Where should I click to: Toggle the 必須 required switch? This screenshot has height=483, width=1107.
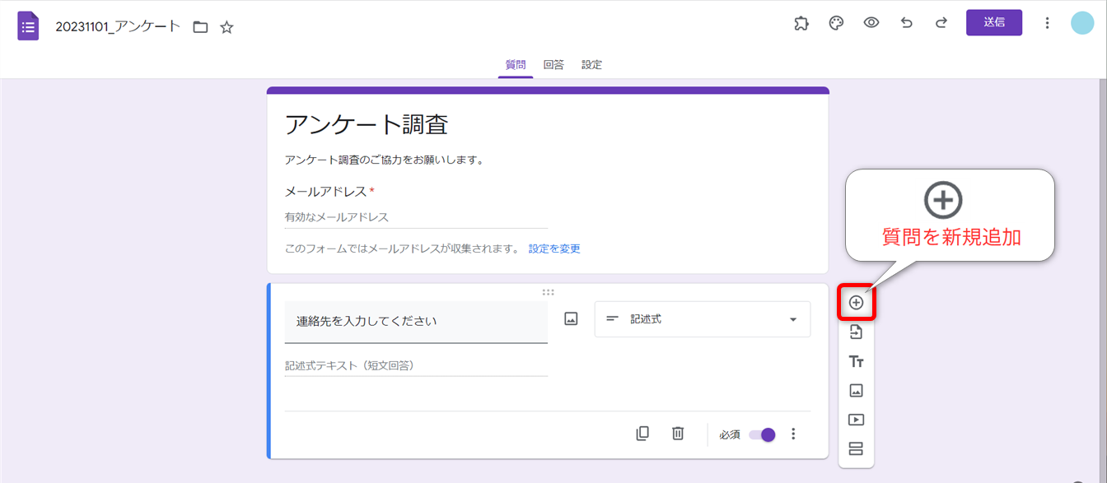tap(762, 434)
